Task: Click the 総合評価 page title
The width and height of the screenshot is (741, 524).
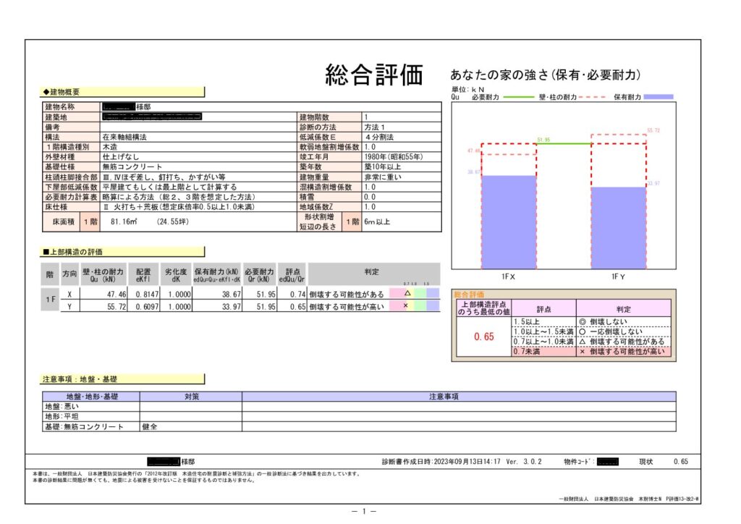Action: pos(373,74)
